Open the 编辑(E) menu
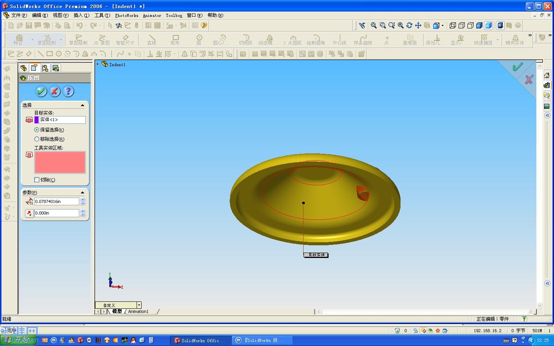Viewport: 554px width, 346px height. tap(40, 15)
